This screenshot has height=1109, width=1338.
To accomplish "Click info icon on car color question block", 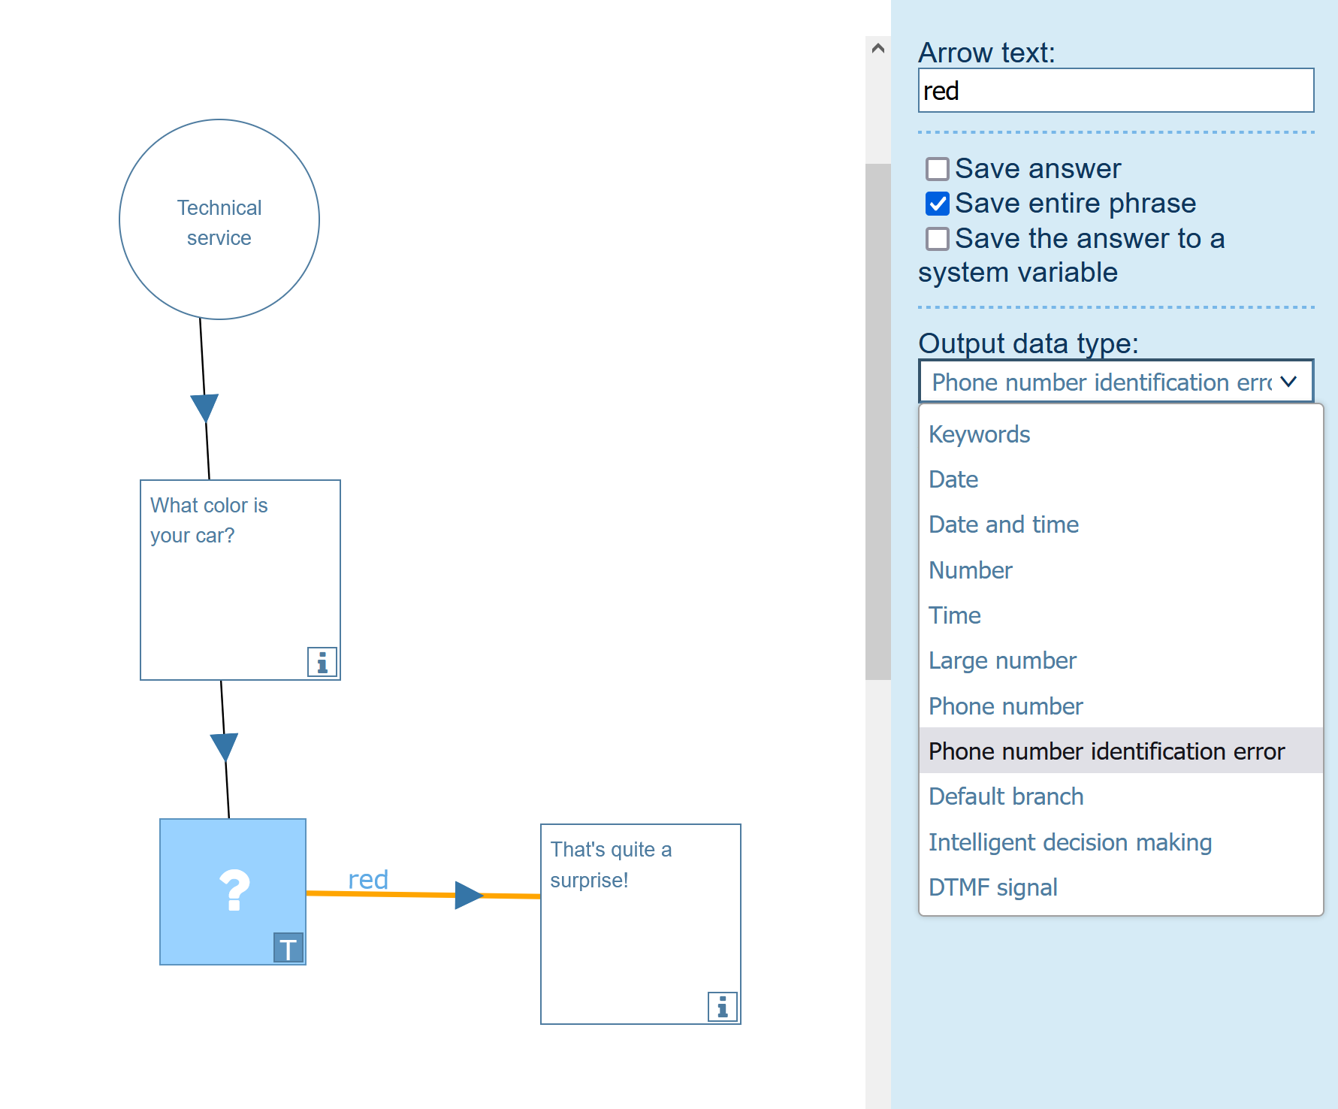I will pos(322,662).
